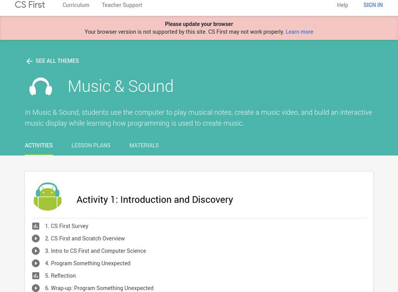Open the Teacher Support menu
398x292 pixels.
click(x=122, y=5)
